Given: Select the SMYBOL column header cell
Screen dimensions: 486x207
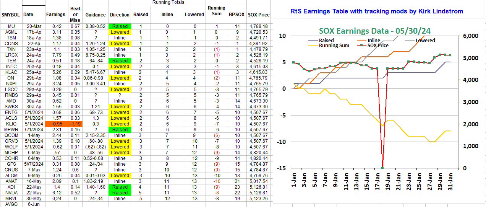Looking at the screenshot, I should pos(11,15).
